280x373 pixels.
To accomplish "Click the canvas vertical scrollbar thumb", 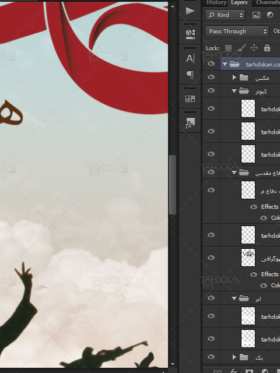I will [173, 185].
